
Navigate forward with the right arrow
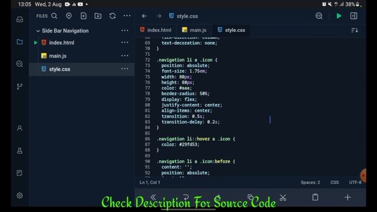tap(158, 16)
